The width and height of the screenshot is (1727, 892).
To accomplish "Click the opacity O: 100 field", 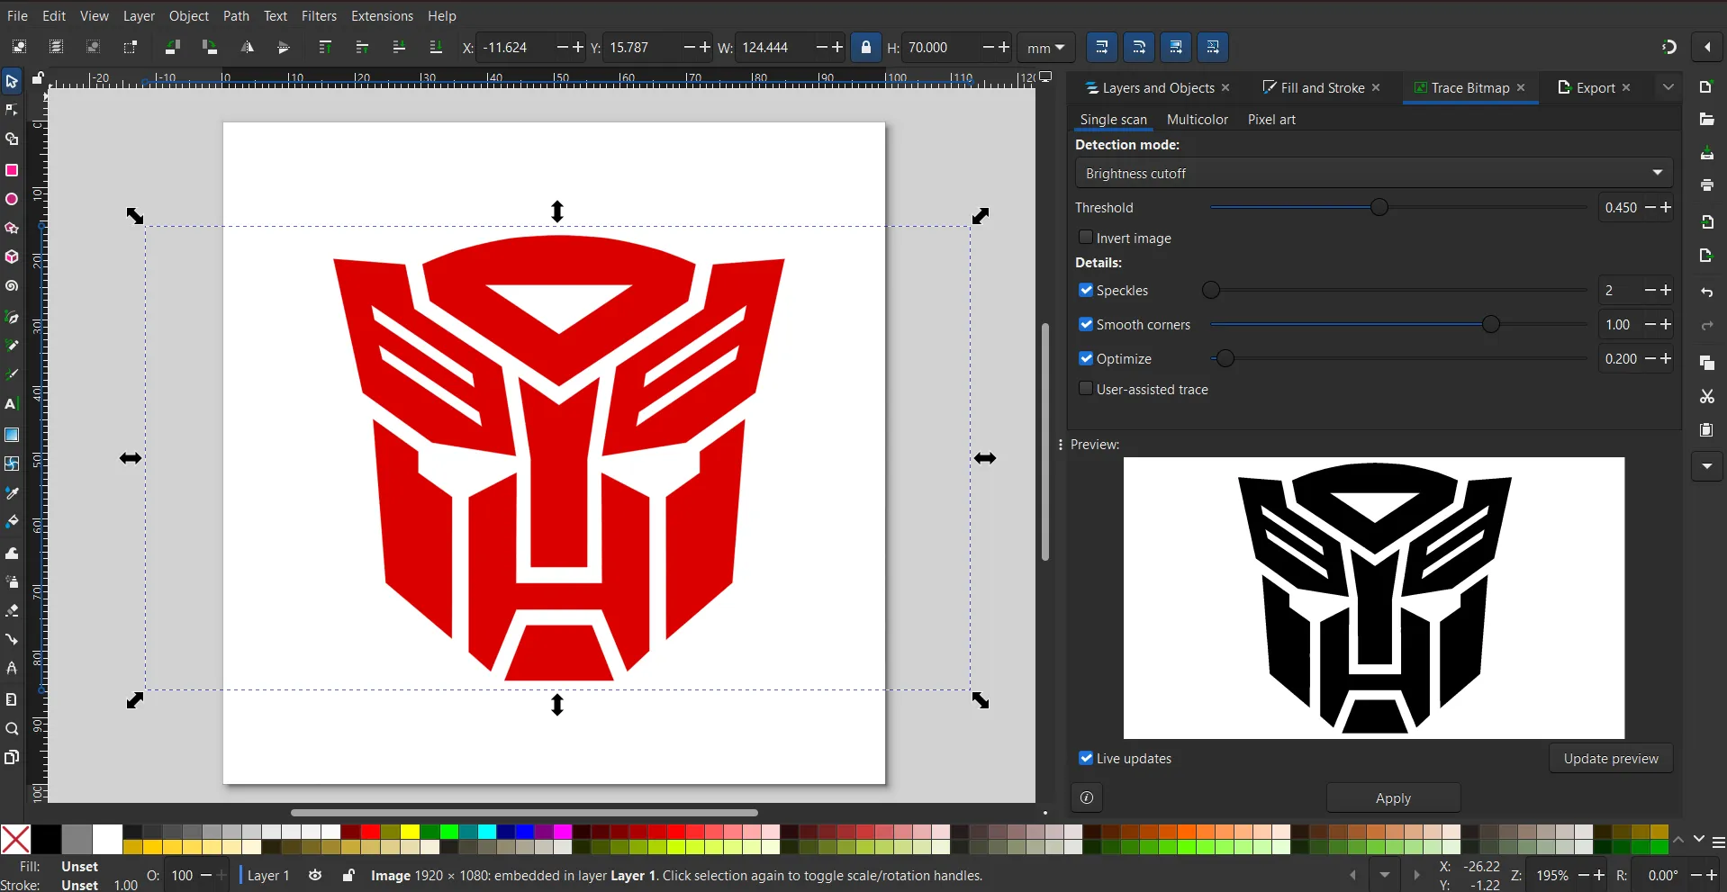I will (x=182, y=875).
